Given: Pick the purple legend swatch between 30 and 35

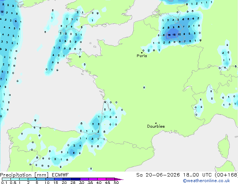Looking at the screenshot, I should [x=84, y=179].
